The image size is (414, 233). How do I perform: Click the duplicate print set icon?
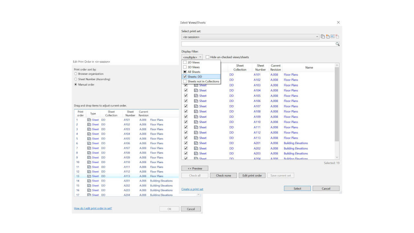tap(323, 37)
